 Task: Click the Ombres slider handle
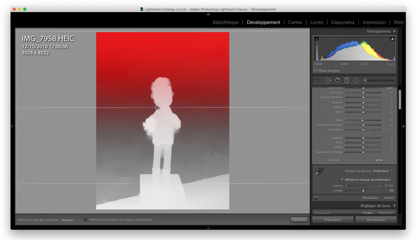click(363, 103)
